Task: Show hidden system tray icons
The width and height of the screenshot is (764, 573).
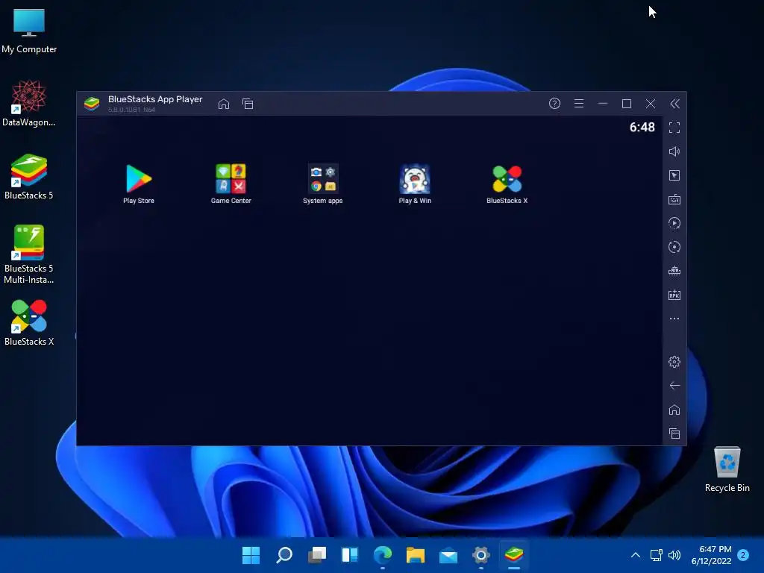Action: tap(636, 555)
